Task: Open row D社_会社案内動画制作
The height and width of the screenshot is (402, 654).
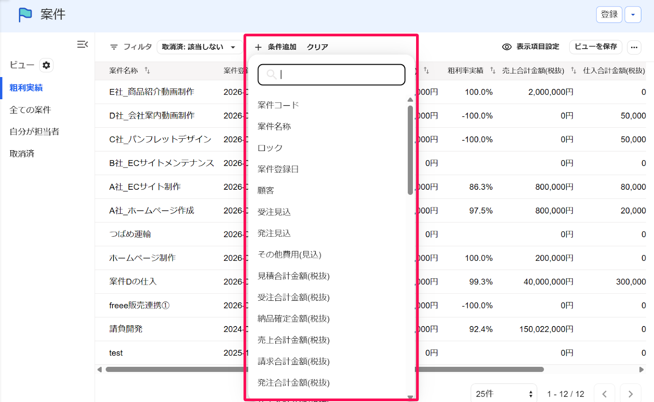Action: tap(152, 116)
